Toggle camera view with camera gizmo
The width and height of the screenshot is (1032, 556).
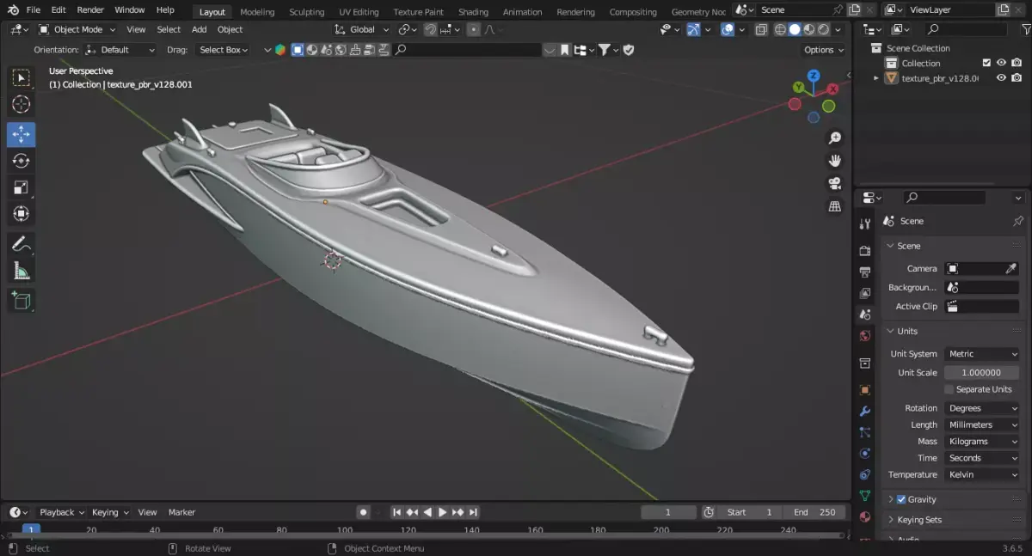834,183
